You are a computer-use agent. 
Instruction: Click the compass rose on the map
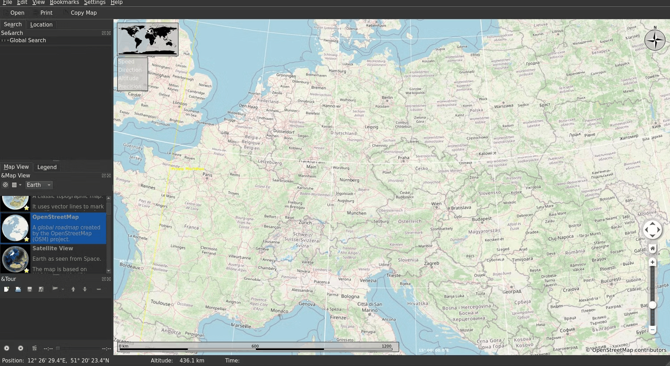[654, 40]
